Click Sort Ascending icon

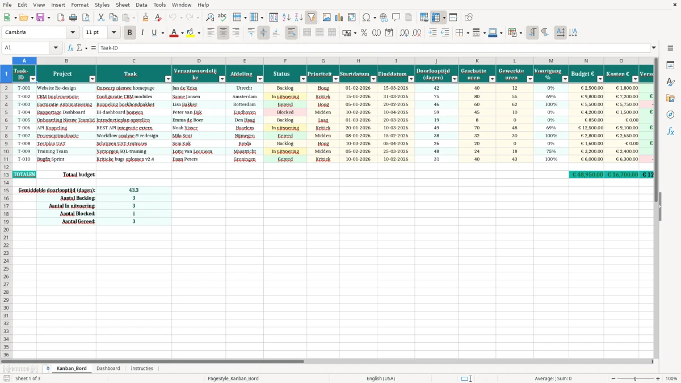click(x=286, y=18)
